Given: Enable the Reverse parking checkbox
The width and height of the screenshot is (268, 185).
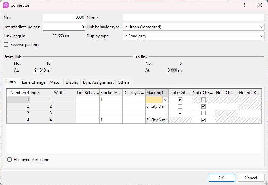Looking at the screenshot, I should click(6, 45).
